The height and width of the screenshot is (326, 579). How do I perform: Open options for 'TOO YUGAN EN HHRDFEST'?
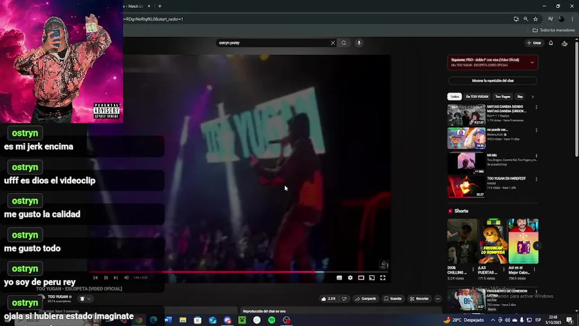[536, 179]
